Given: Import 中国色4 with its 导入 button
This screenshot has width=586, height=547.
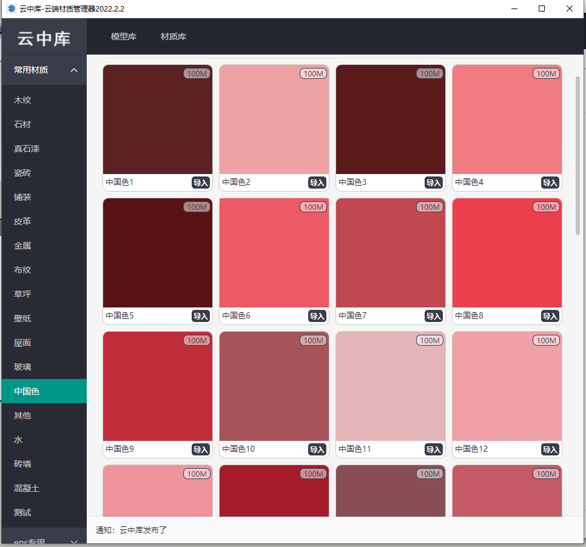Looking at the screenshot, I should coord(550,183).
